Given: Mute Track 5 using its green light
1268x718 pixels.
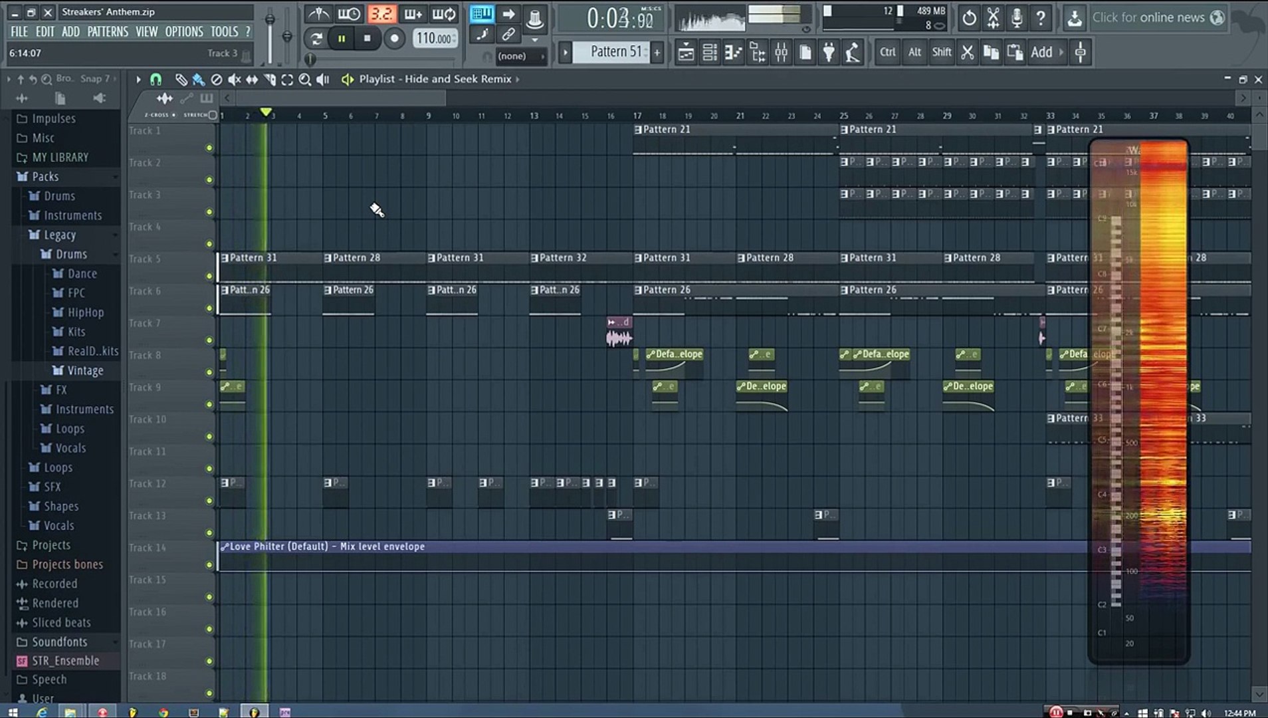Looking at the screenshot, I should (x=209, y=276).
